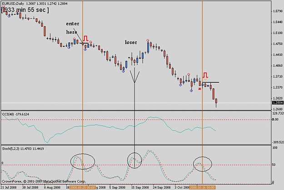
Task: Click the 21 Jul 2008 date label
Action: pyautogui.click(x=9, y=187)
